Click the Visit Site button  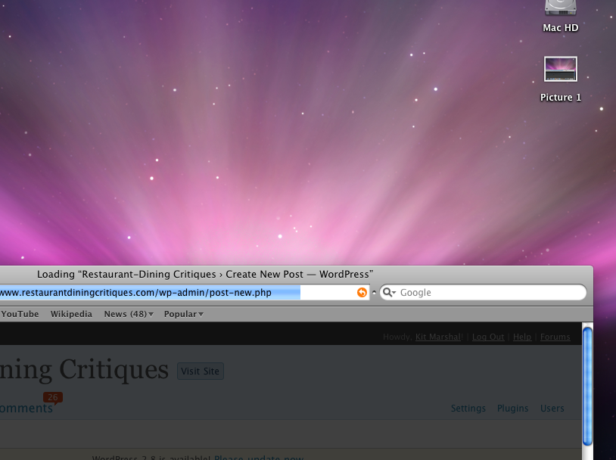[201, 371]
